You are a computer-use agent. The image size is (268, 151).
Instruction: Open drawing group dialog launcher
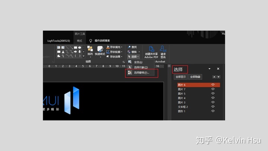click(x=124, y=62)
